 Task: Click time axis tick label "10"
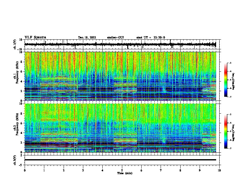pyautogui.click(x=219, y=170)
